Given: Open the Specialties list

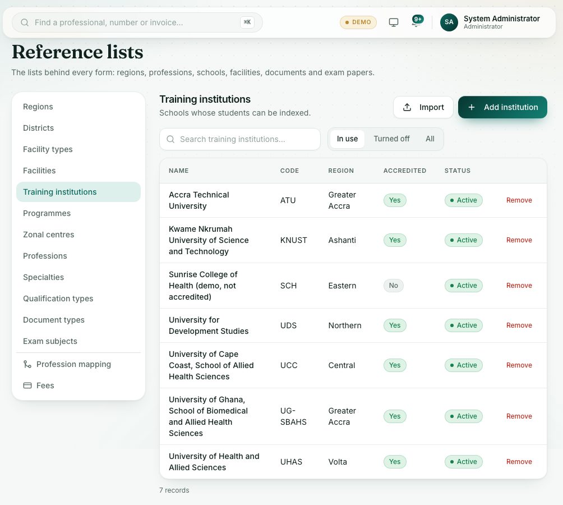Looking at the screenshot, I should pyautogui.click(x=79, y=277).
